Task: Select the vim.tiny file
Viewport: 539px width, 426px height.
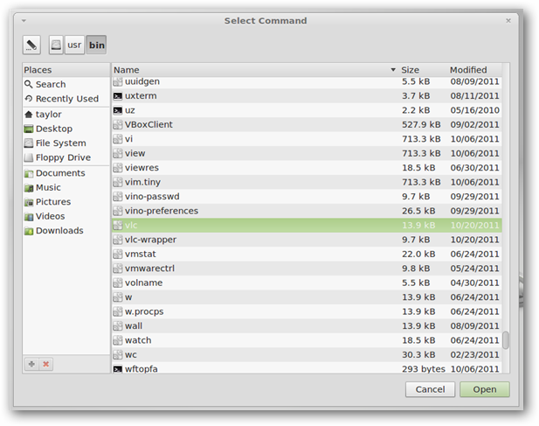Action: [307, 182]
